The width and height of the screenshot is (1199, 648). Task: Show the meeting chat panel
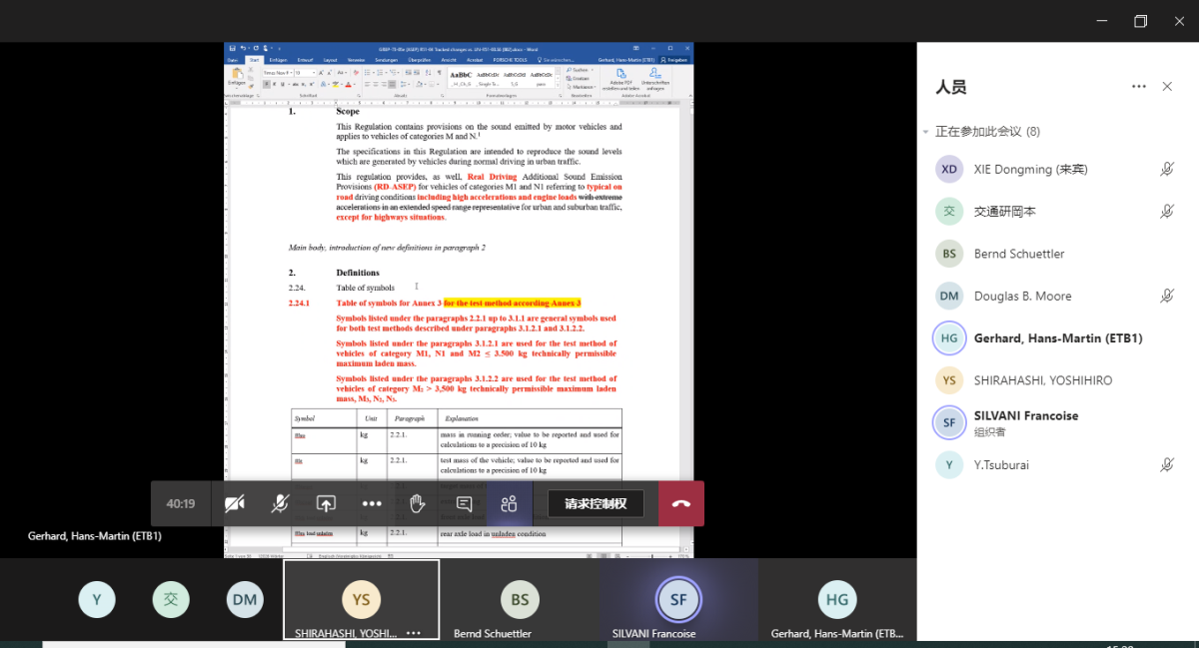[x=464, y=503]
